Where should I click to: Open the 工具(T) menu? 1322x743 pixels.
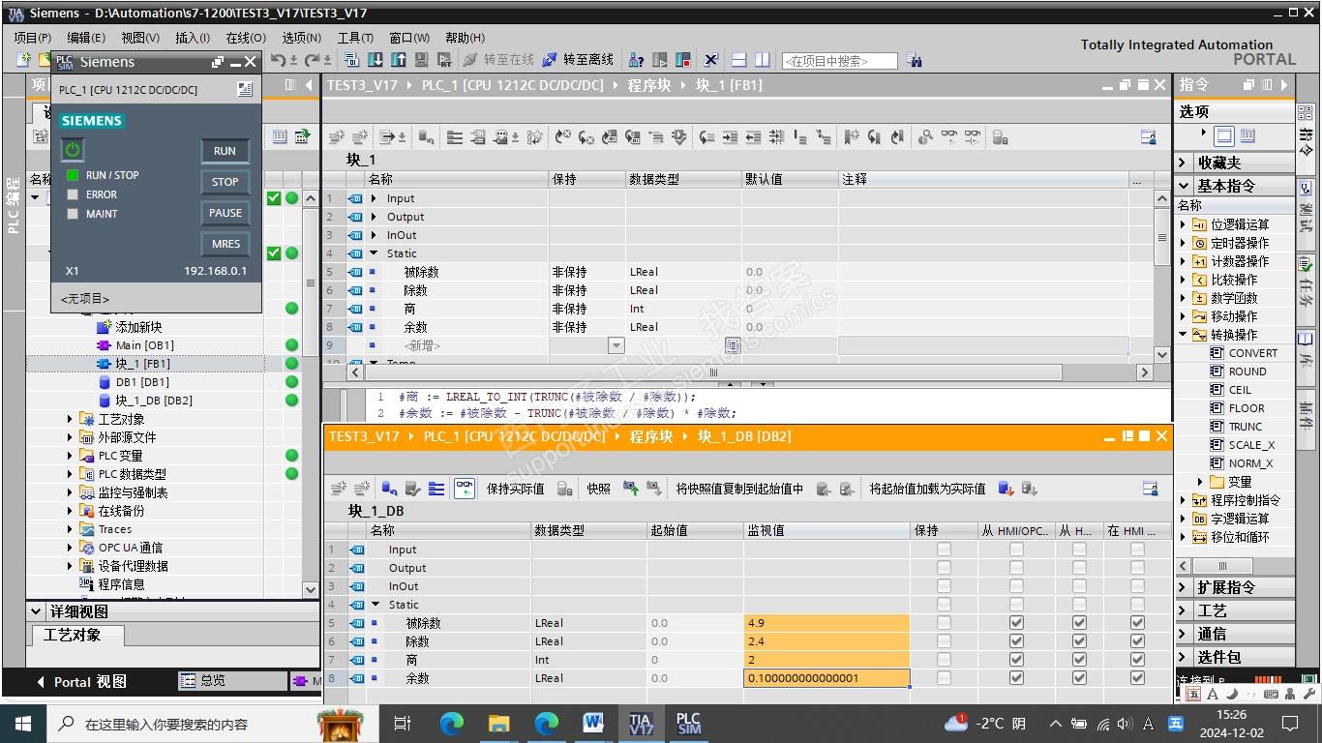[355, 38]
